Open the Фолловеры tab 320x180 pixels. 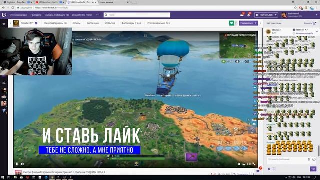[x=131, y=23]
